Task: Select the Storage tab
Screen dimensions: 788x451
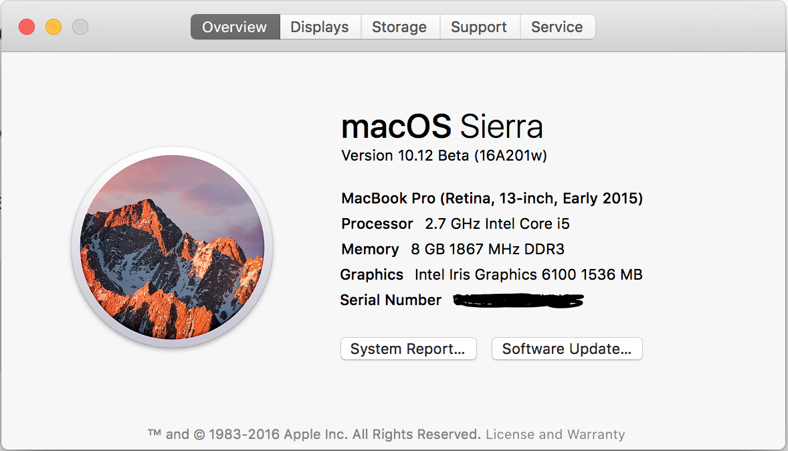Action: click(x=399, y=27)
